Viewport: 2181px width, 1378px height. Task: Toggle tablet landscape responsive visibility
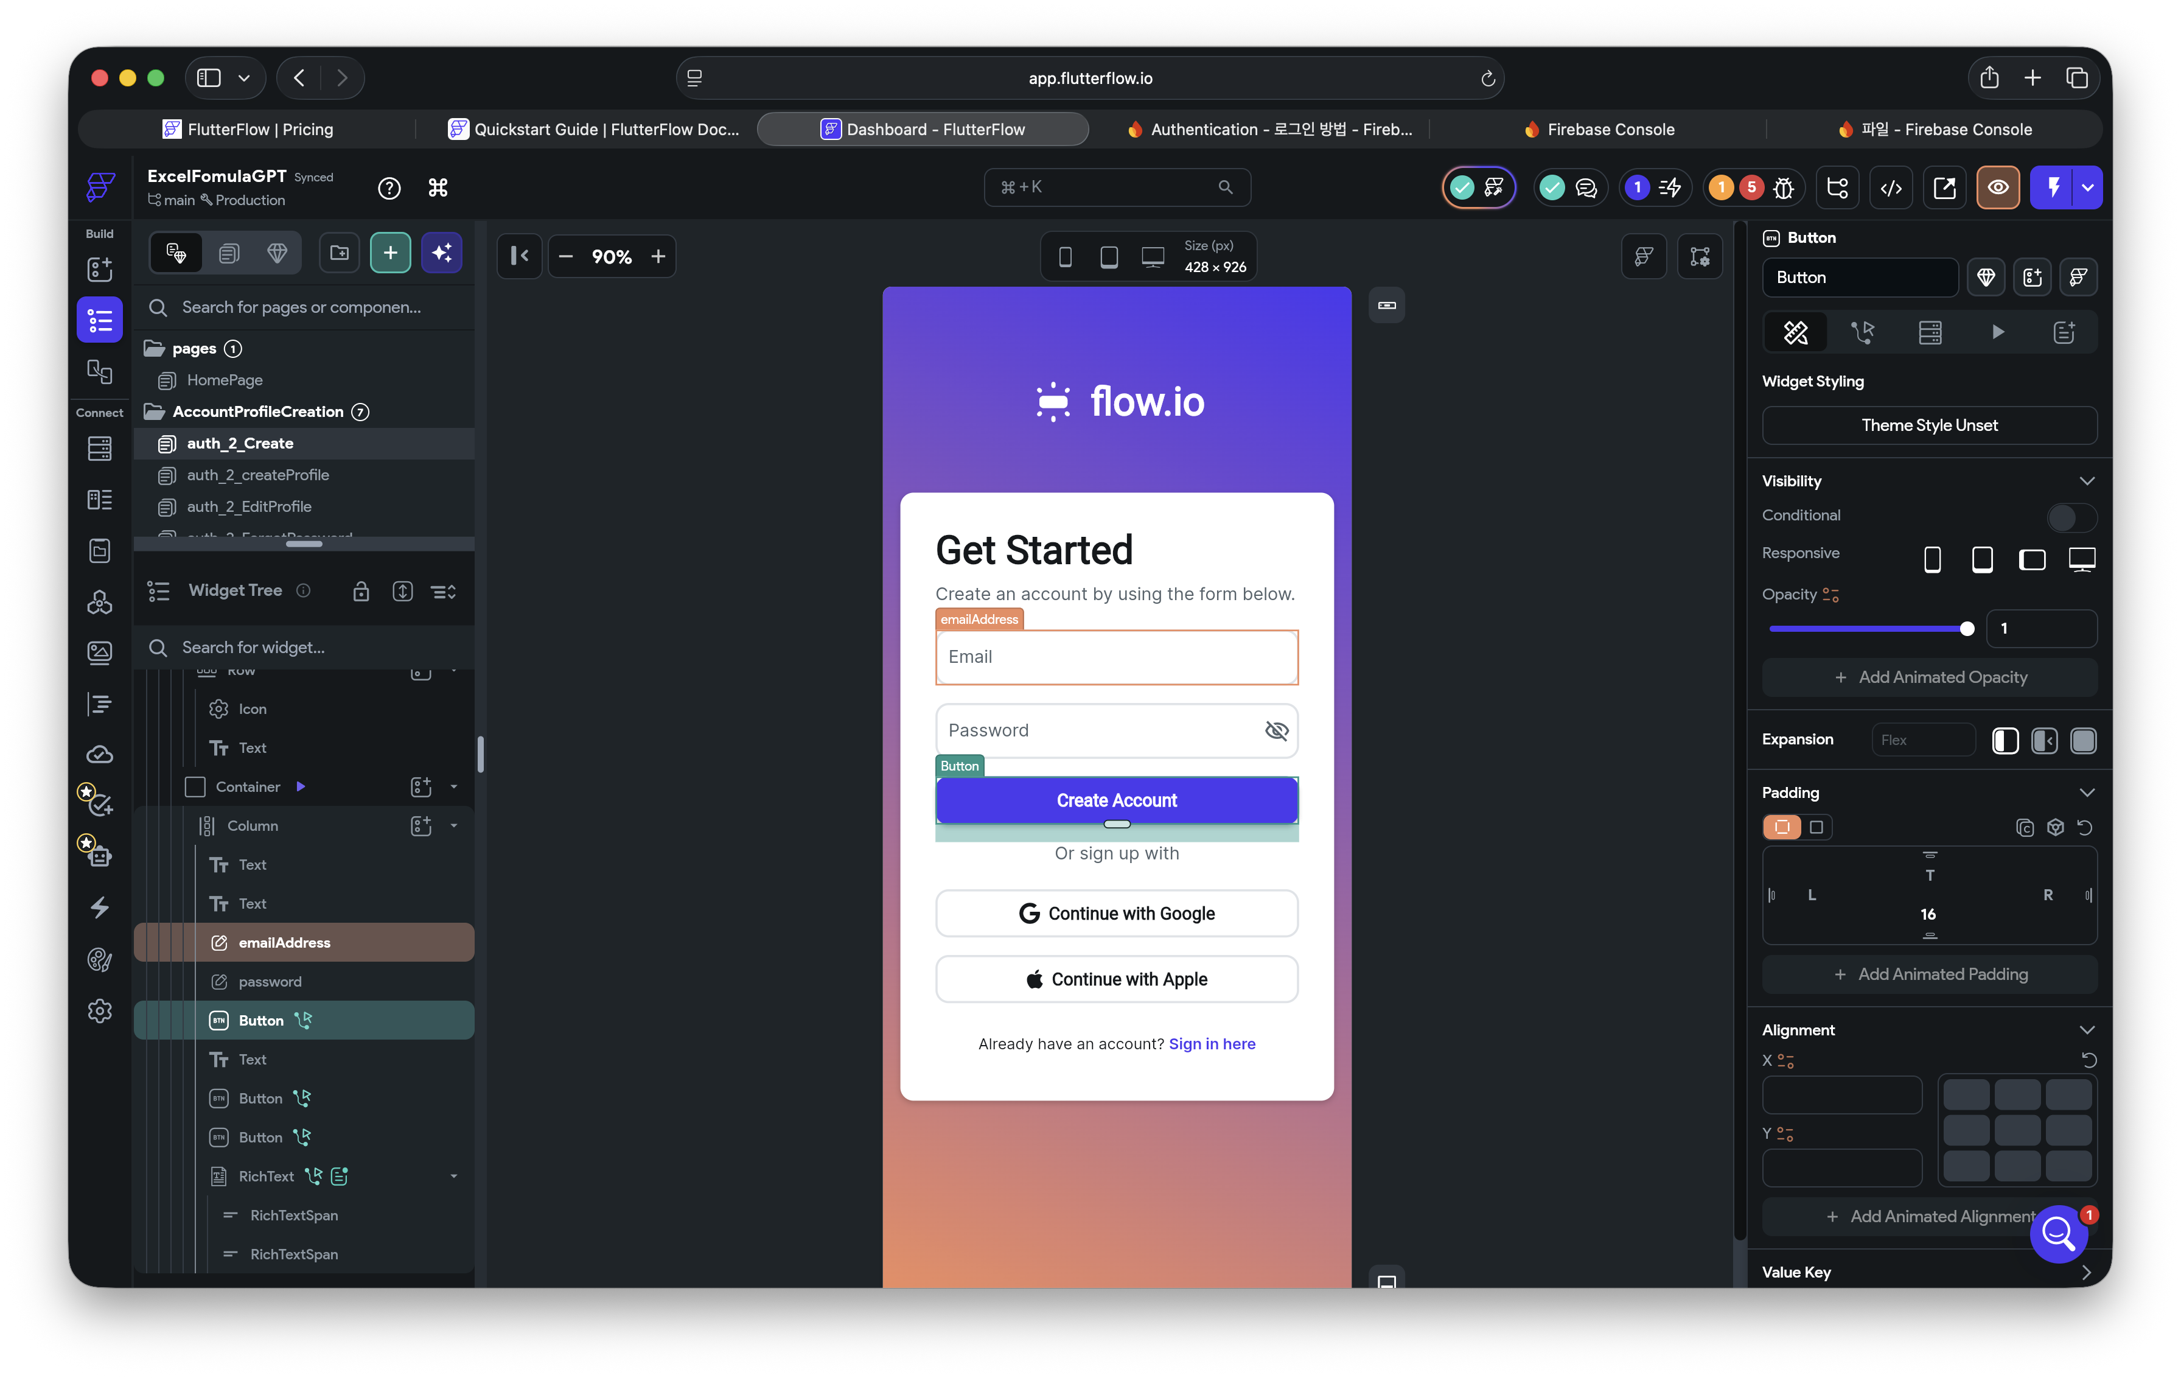tap(2031, 560)
